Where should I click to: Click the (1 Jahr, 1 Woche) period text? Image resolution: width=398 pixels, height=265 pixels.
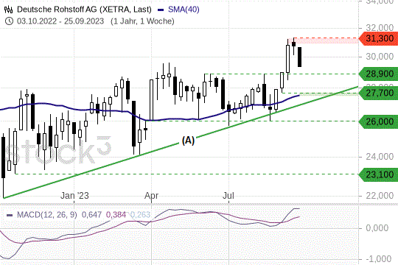click(x=142, y=21)
